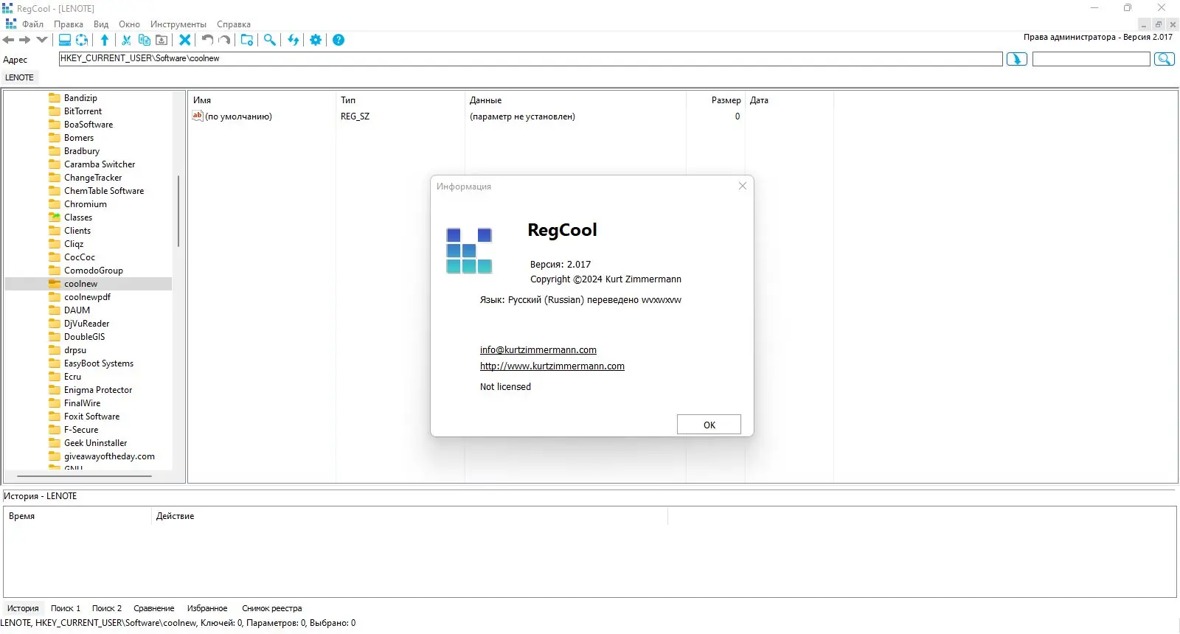
Task: Select the Foxit Software key
Action: coord(91,417)
